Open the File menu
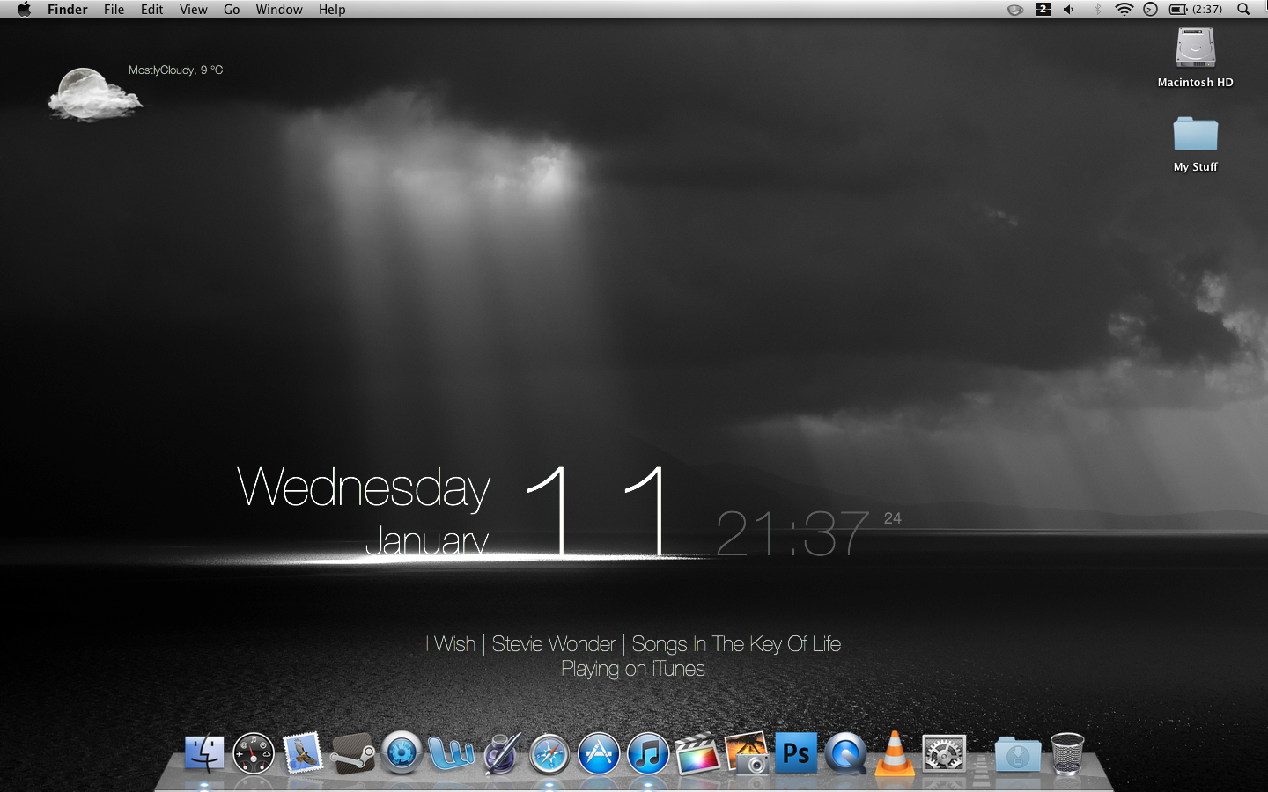This screenshot has width=1268, height=792. pos(114,10)
